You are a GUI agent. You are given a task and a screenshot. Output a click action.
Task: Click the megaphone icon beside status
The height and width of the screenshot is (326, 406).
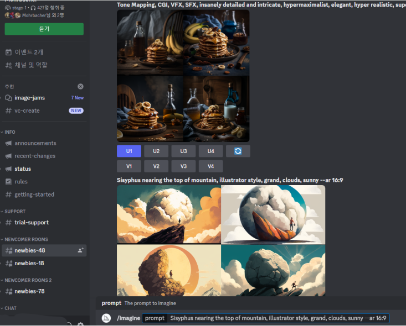8,169
